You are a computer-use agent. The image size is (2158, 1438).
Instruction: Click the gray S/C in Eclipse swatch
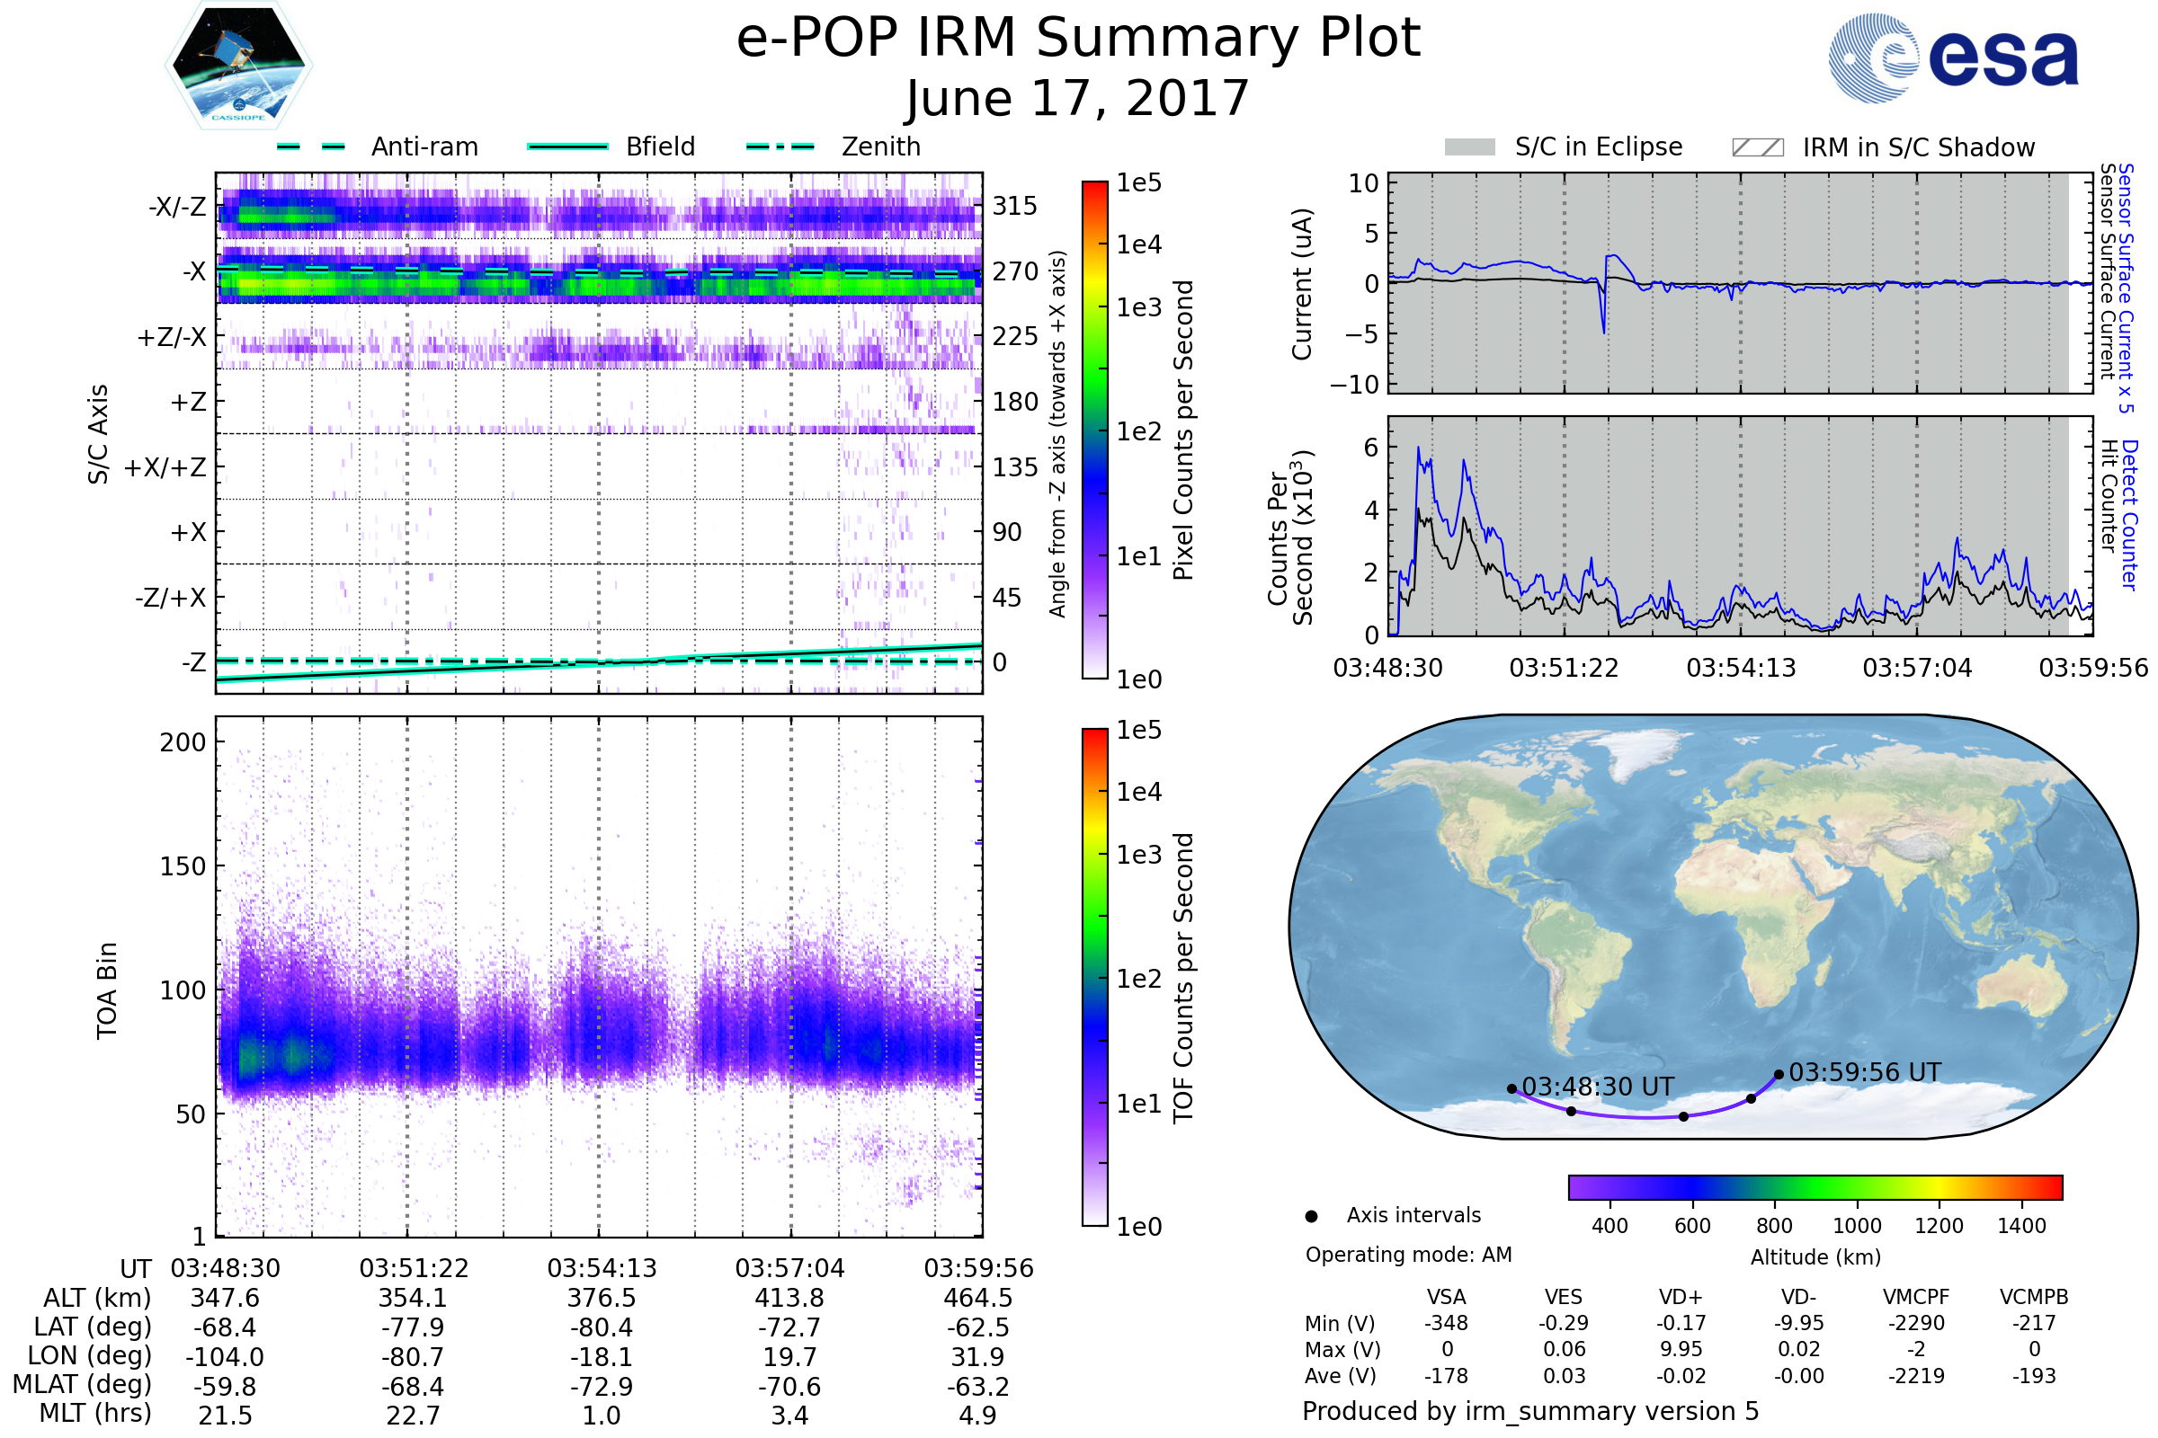(1470, 147)
